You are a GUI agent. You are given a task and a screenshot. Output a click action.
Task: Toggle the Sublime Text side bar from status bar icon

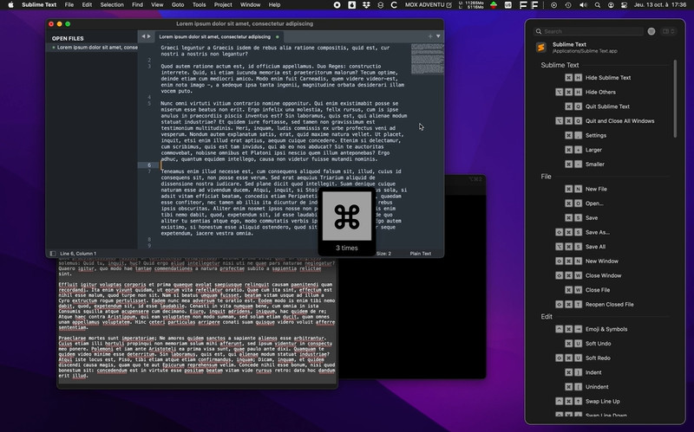tap(53, 254)
